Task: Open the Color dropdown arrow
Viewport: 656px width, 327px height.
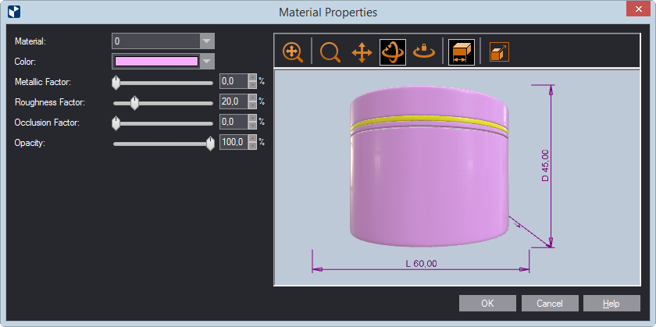Action: click(206, 62)
